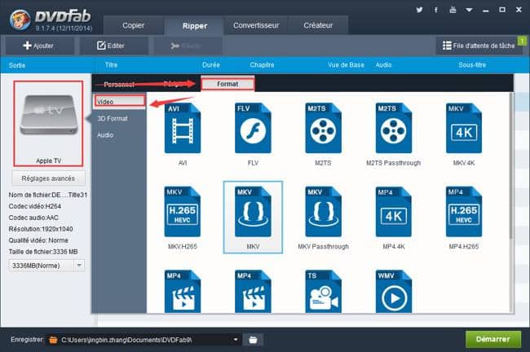
Task: Open the title bar dropdown menu arrow
Action: [x=469, y=10]
